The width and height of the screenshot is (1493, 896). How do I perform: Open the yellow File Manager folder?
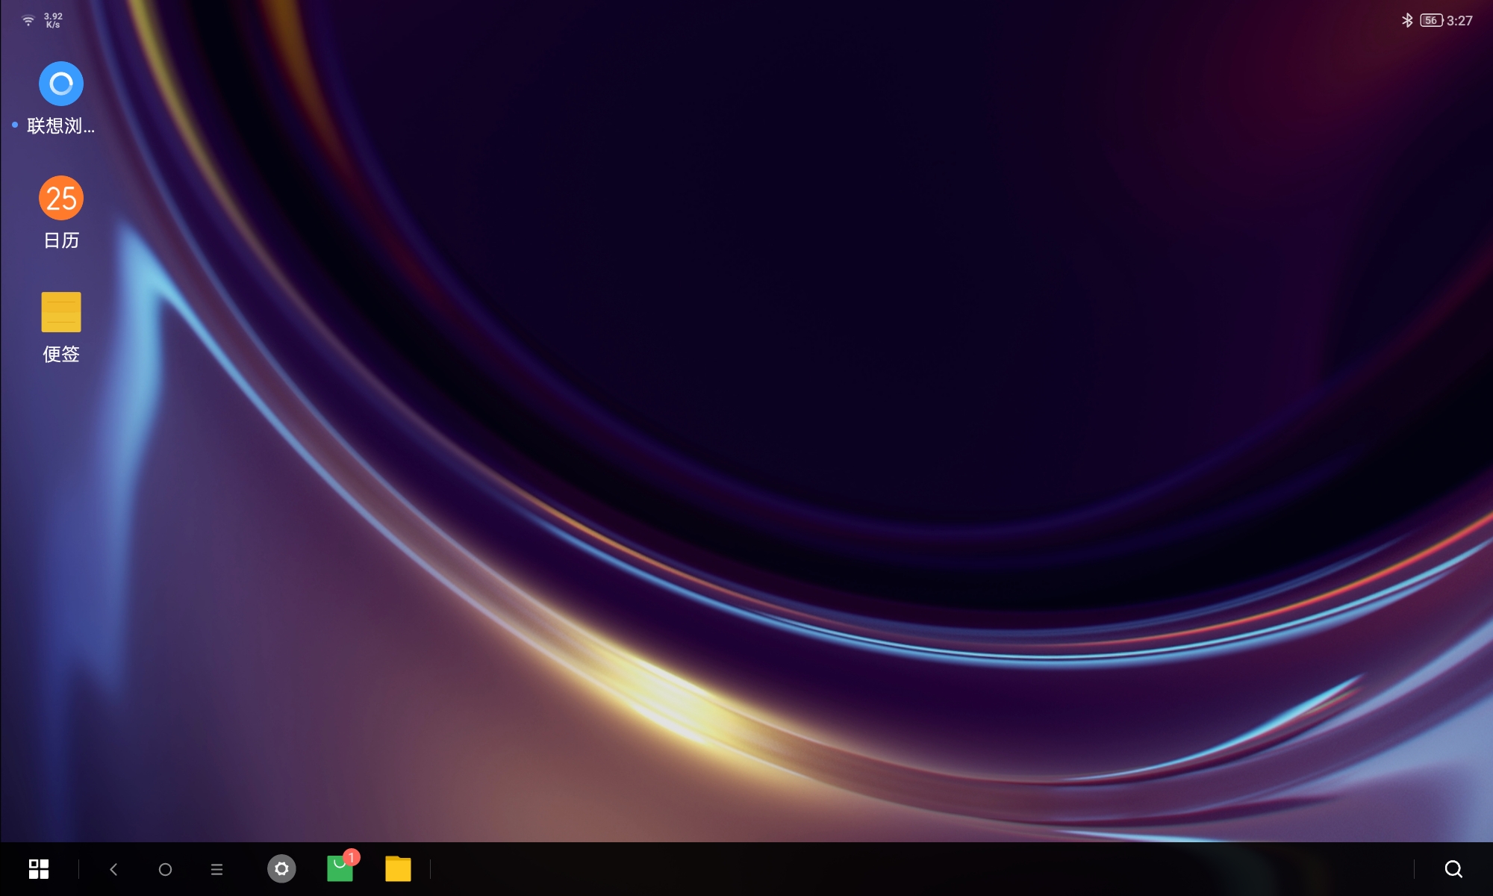point(398,869)
